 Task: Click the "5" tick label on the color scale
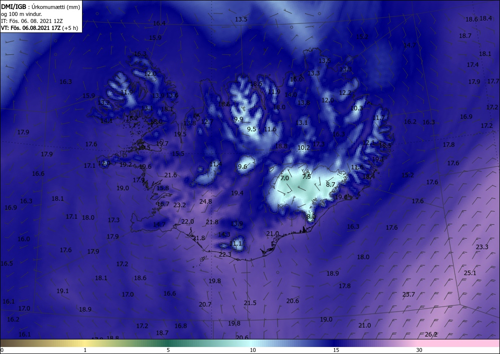pyautogui.click(x=168, y=350)
